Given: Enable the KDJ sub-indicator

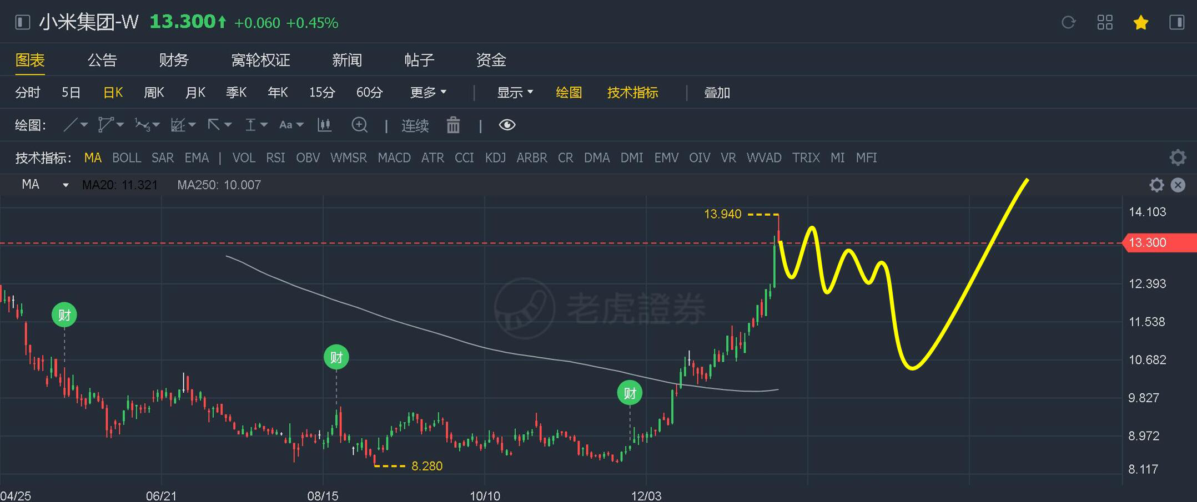Looking at the screenshot, I should click(x=495, y=158).
